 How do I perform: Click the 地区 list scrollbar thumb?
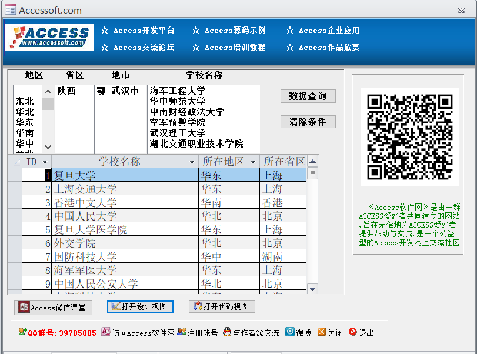(48, 103)
